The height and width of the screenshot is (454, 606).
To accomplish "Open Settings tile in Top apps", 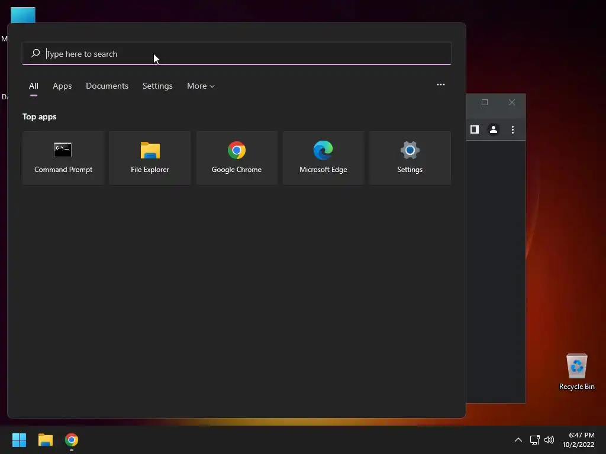I will [x=410, y=158].
